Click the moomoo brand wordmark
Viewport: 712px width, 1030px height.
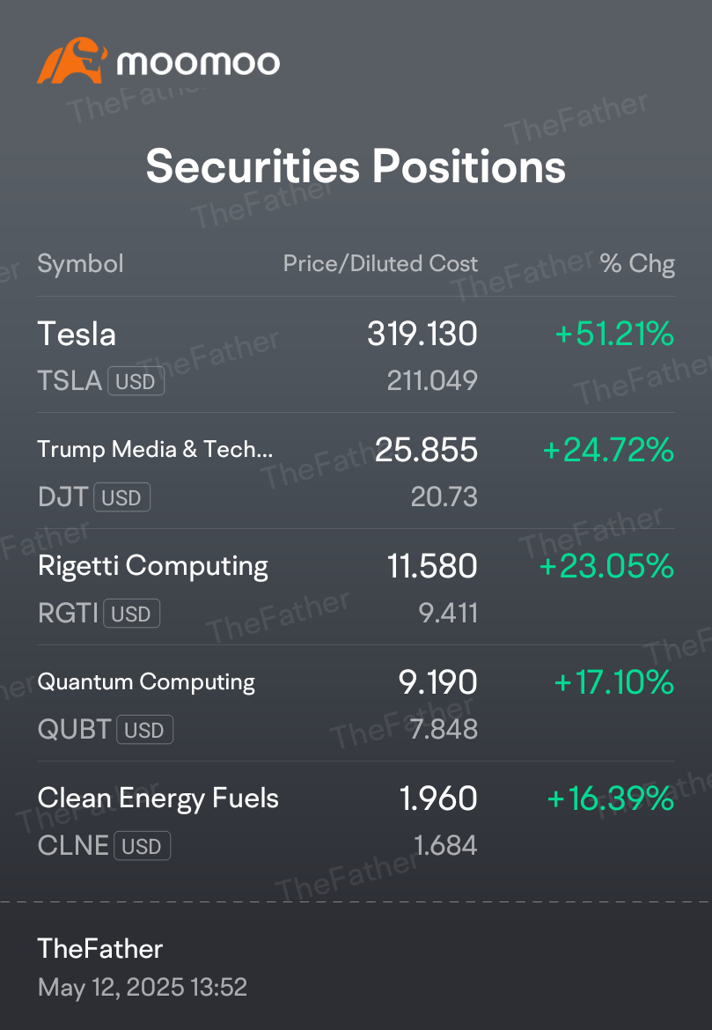(x=198, y=63)
